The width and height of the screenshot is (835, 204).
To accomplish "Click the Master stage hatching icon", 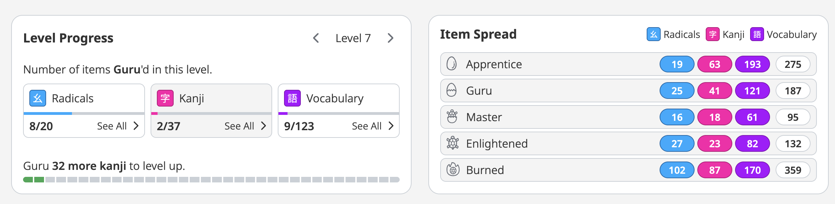I will click(452, 117).
